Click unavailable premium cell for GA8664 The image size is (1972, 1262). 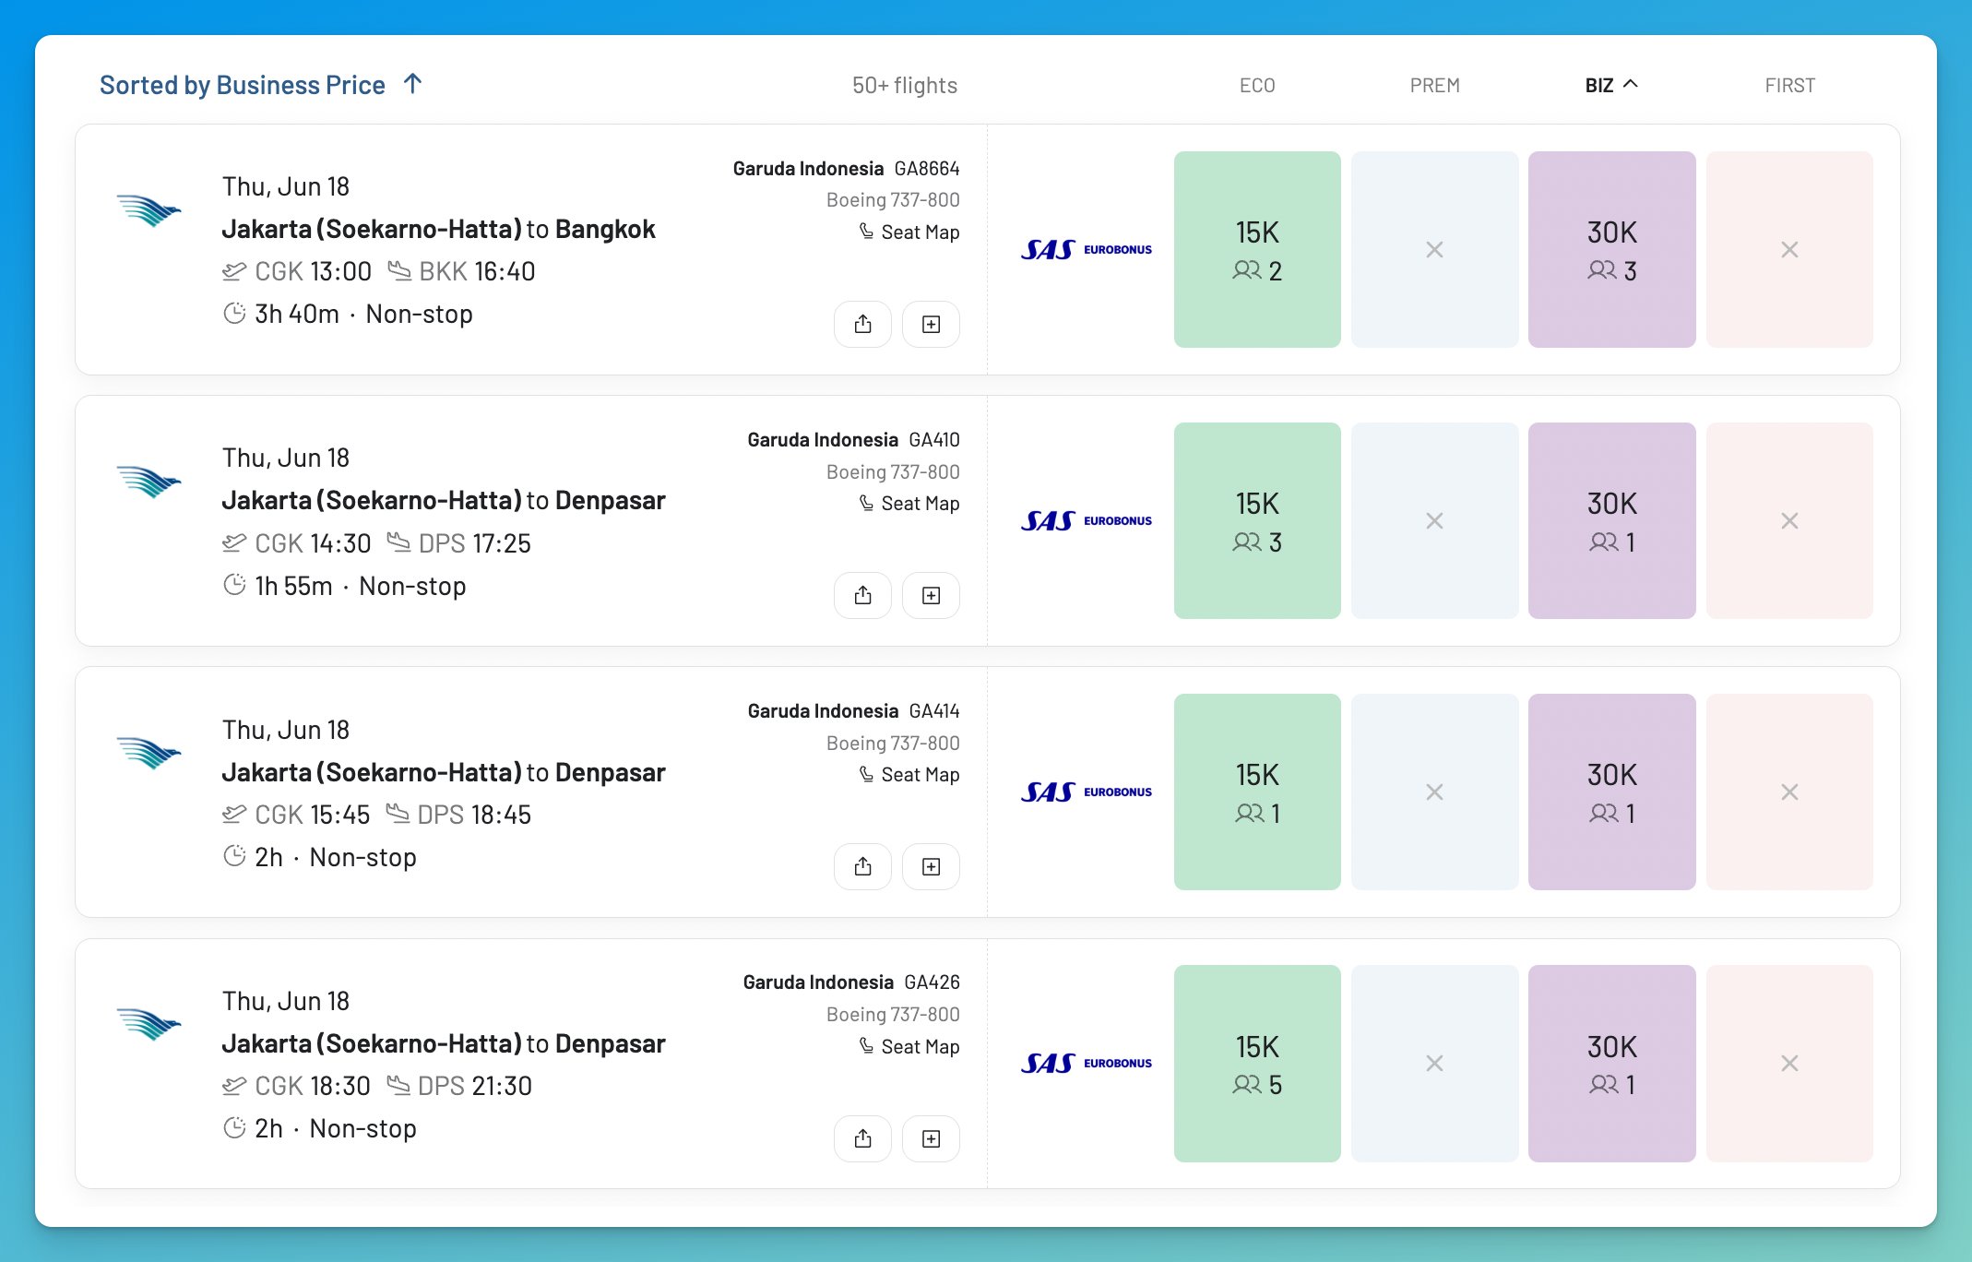tap(1434, 249)
